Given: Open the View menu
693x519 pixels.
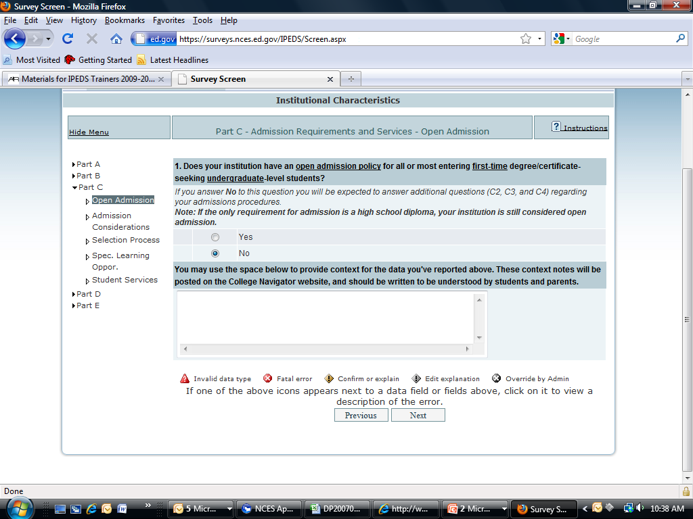Looking at the screenshot, I should (x=54, y=20).
